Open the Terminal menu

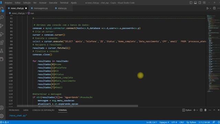tap(64, 3)
